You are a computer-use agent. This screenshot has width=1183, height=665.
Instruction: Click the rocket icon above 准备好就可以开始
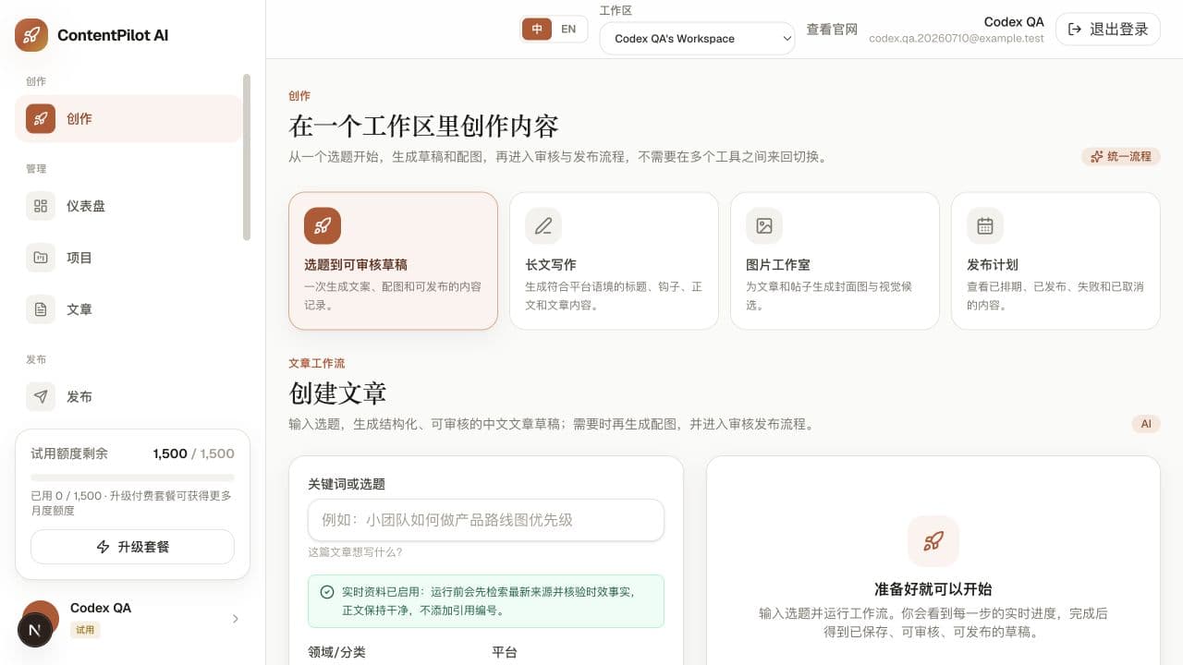click(933, 541)
